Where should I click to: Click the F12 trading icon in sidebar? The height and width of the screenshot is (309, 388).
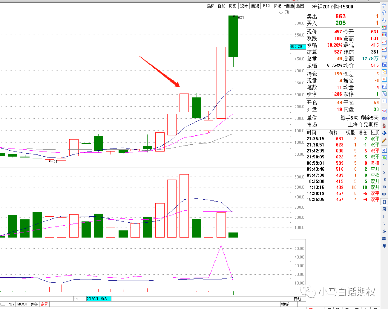pyautogui.click(x=384, y=87)
